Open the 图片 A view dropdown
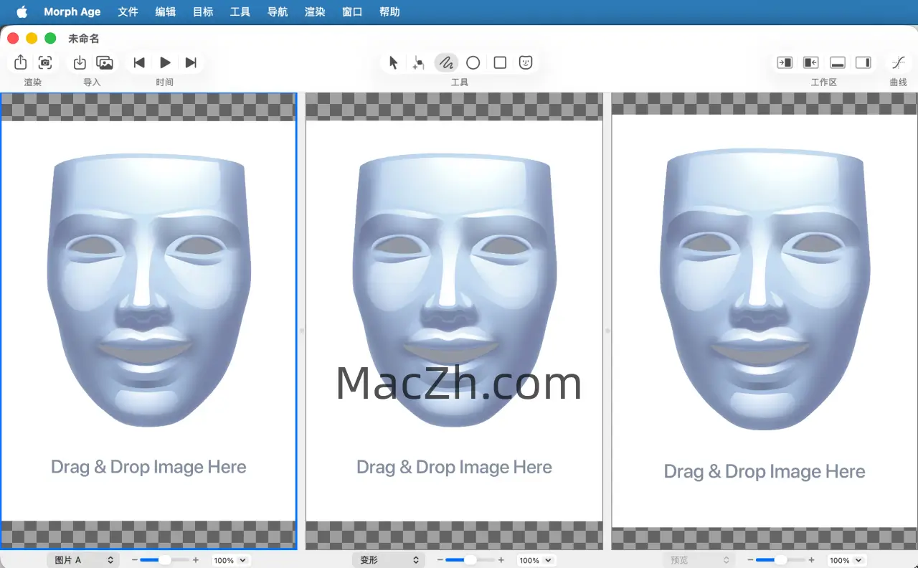Screen dimensions: 918x568 click(83, 560)
